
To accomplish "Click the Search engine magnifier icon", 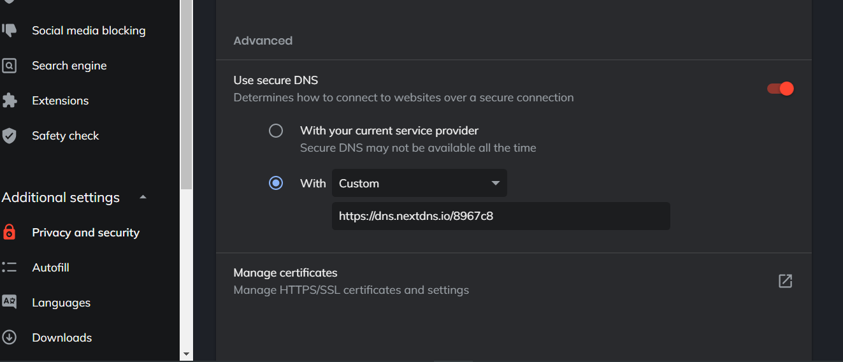I will (9, 65).
